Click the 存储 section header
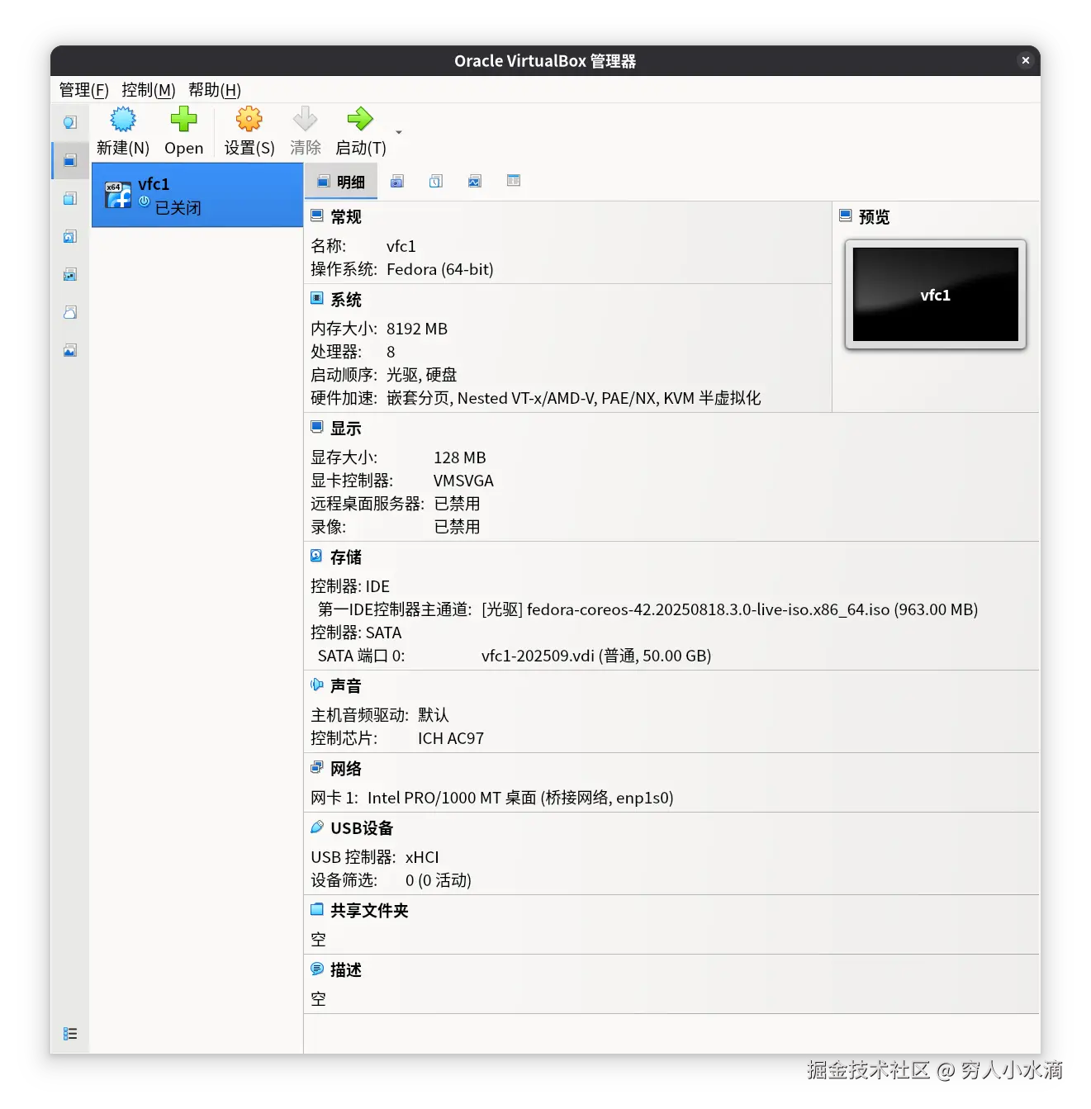1091x1109 pixels. [x=346, y=557]
